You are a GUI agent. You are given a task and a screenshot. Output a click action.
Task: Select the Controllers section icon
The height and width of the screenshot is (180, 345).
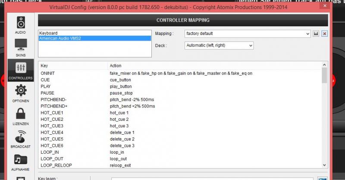pyautogui.click(x=21, y=70)
